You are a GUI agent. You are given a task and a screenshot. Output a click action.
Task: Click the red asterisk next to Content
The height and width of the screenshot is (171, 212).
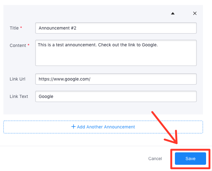(28, 45)
